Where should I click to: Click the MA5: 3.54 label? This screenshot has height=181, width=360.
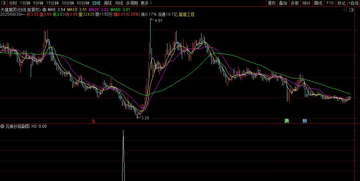[56, 10]
